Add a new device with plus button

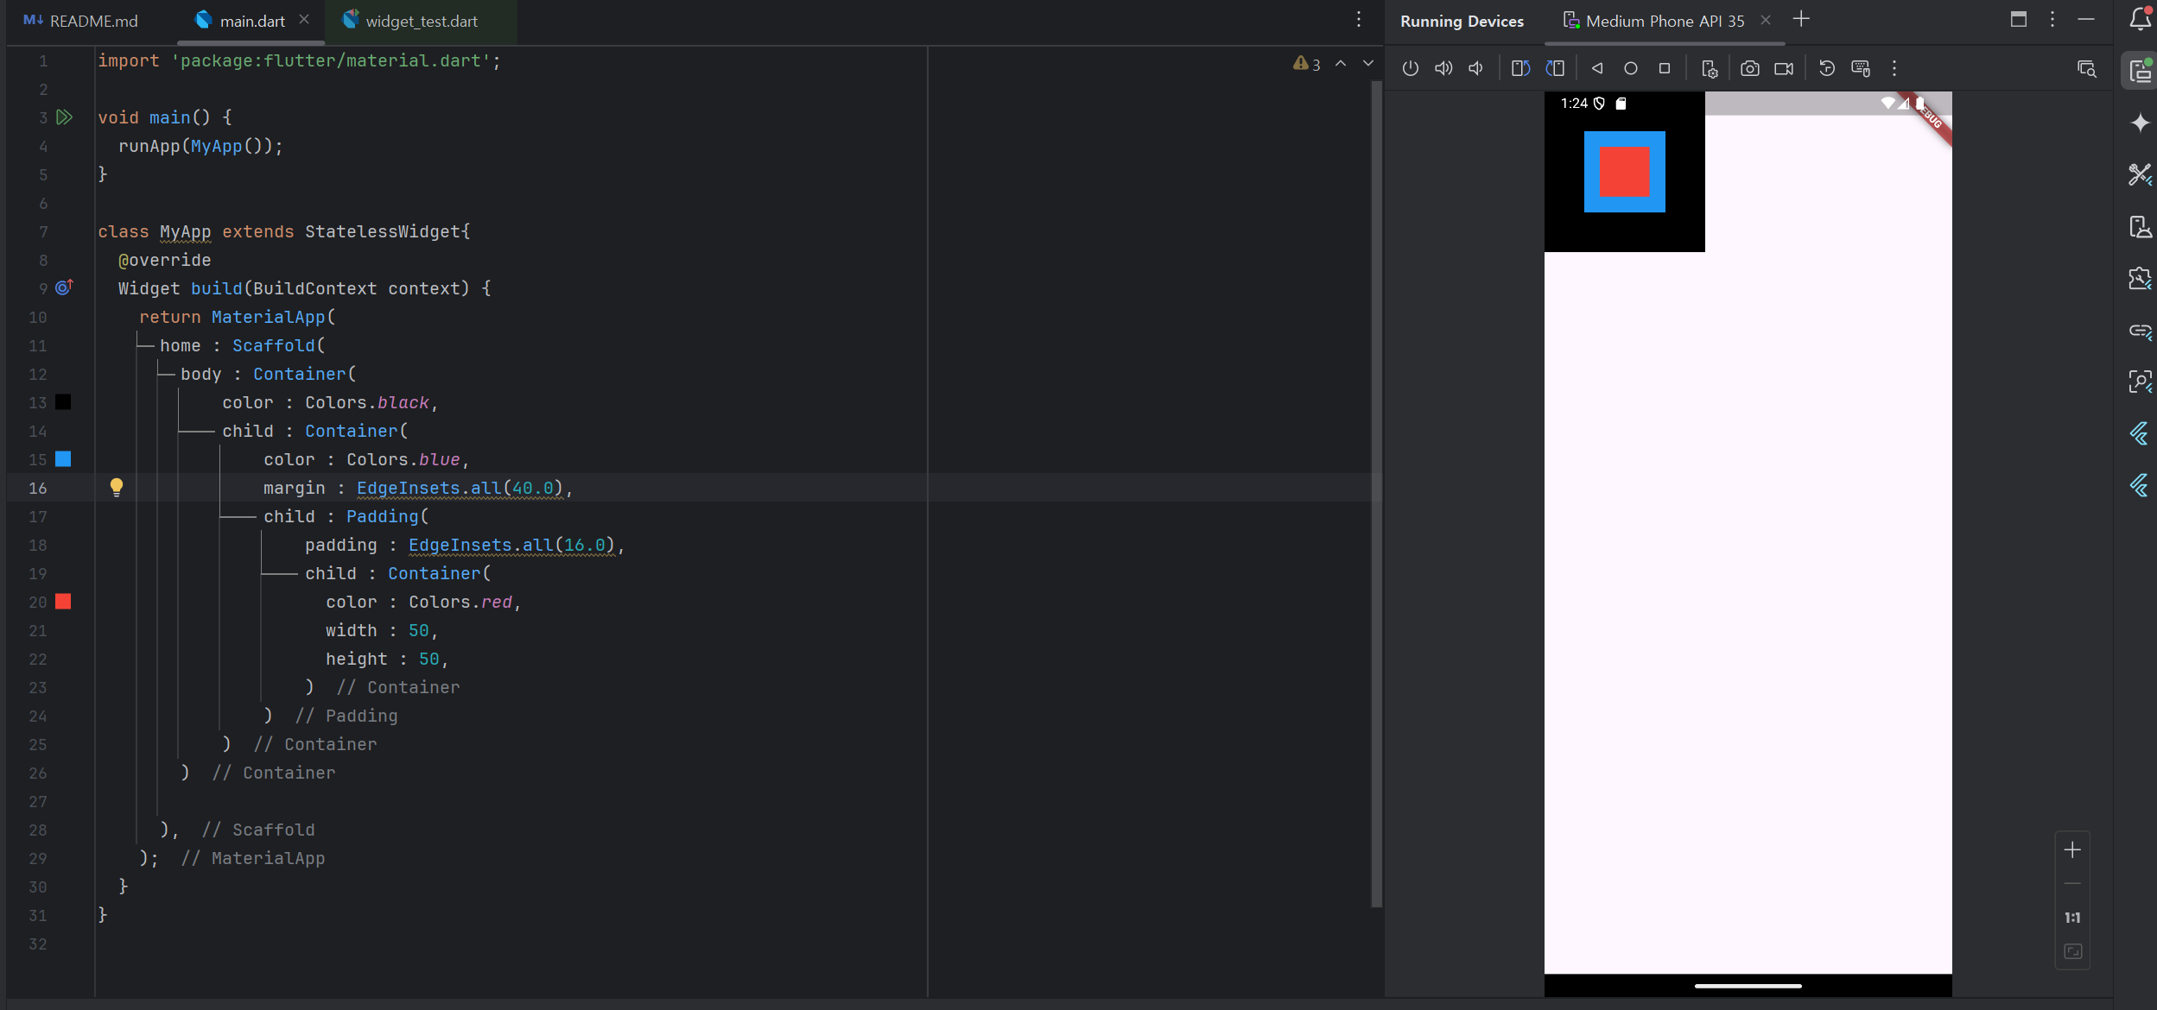pyautogui.click(x=1801, y=19)
